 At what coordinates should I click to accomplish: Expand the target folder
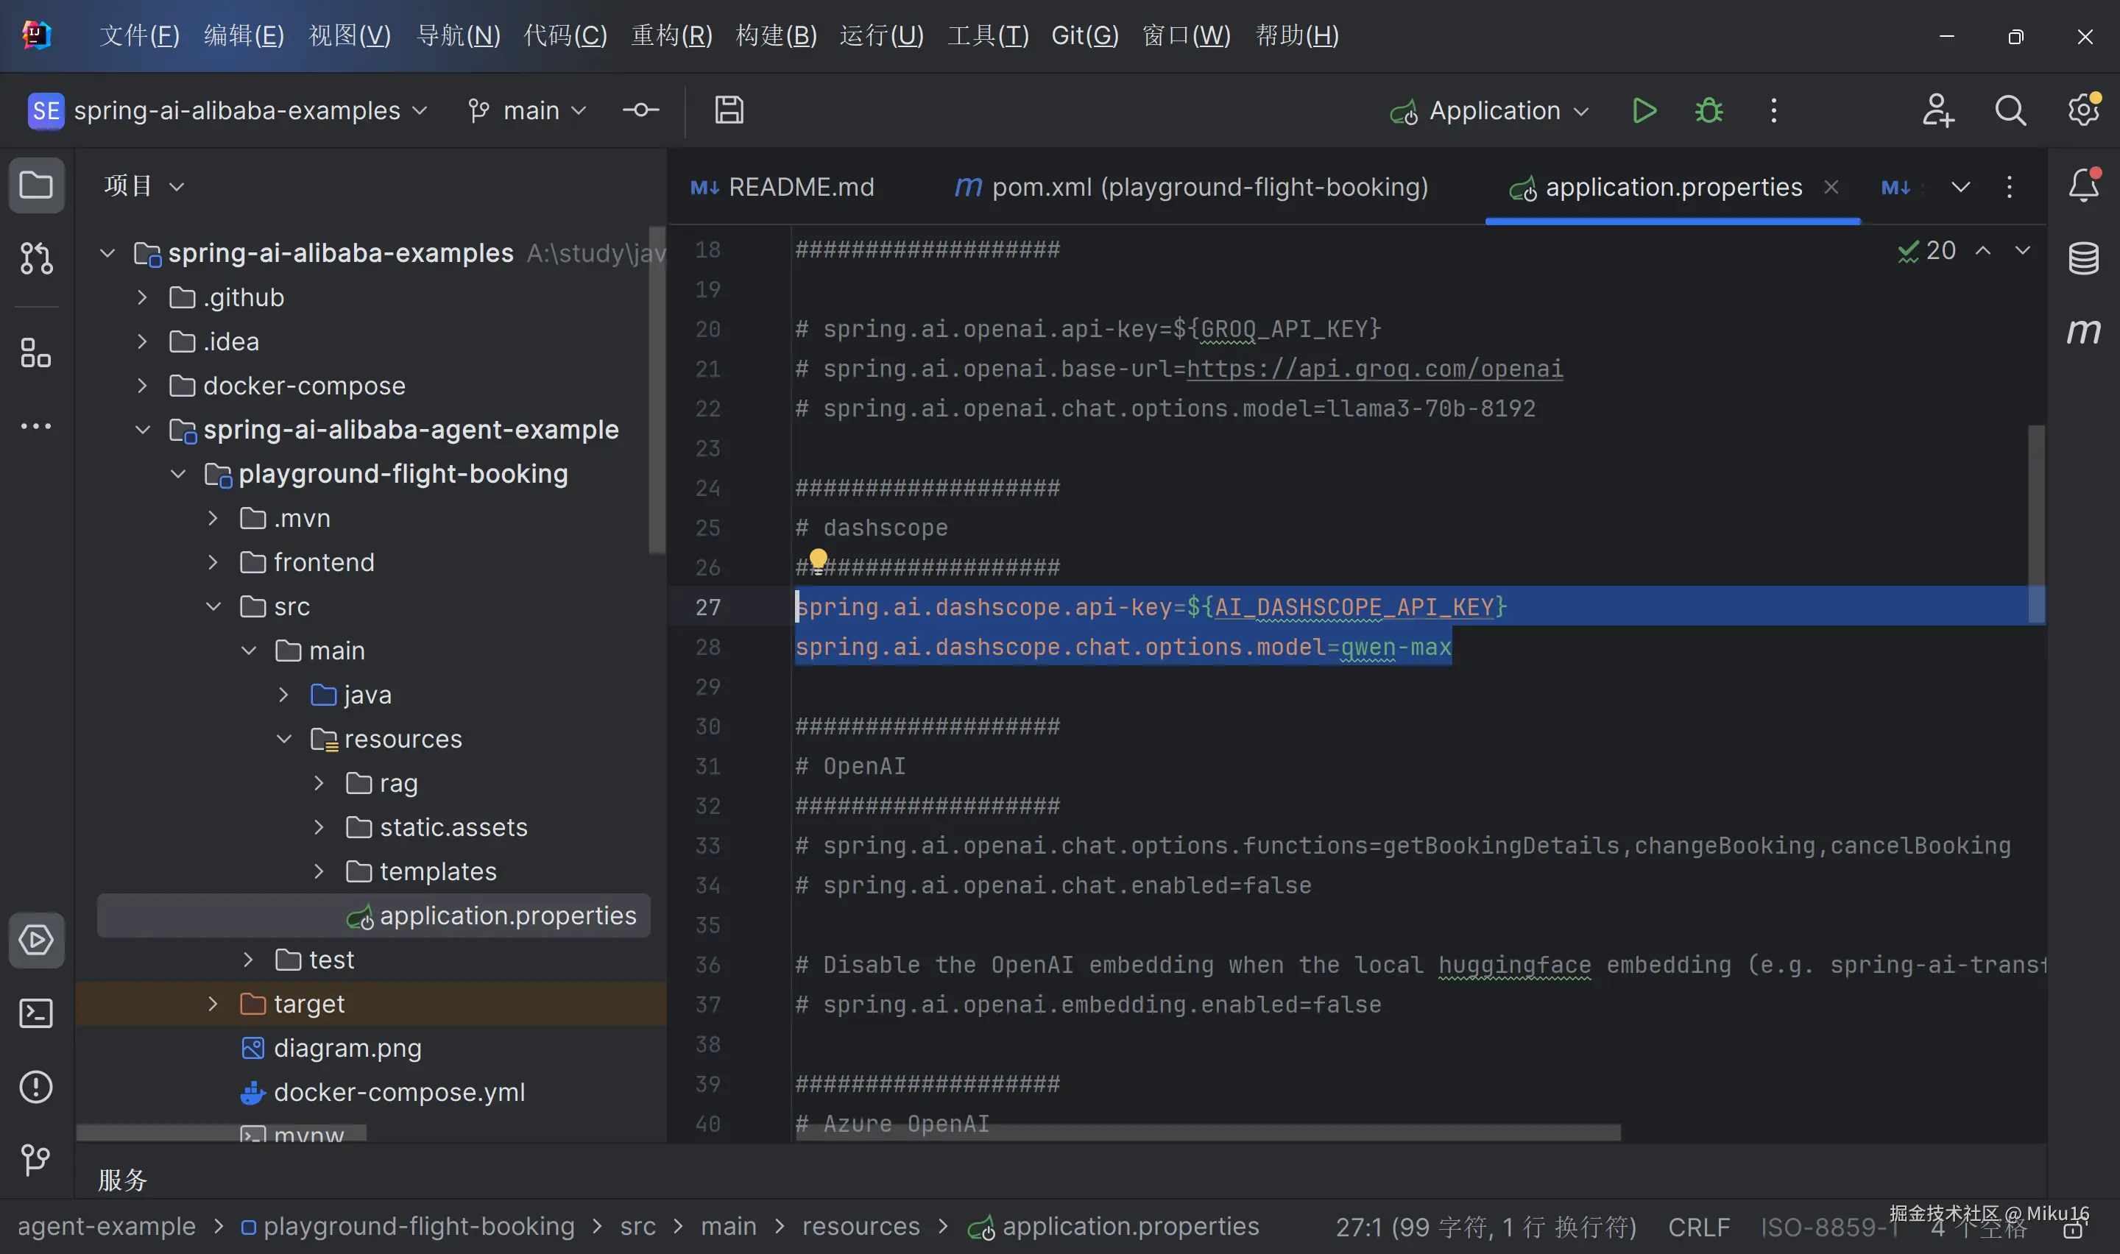coord(213,1004)
